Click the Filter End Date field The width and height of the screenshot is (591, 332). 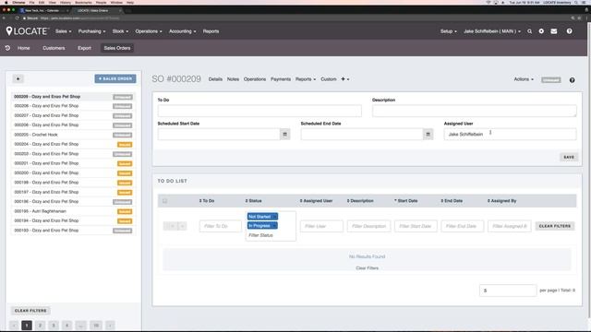point(462,226)
